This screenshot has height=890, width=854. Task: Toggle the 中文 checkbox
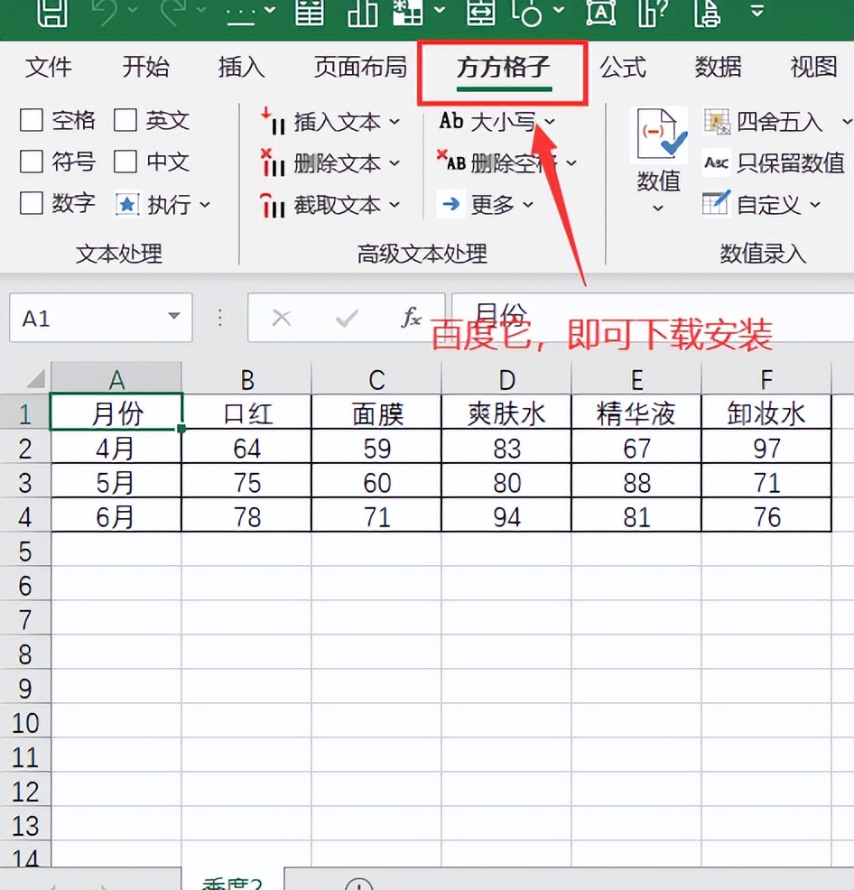125,162
